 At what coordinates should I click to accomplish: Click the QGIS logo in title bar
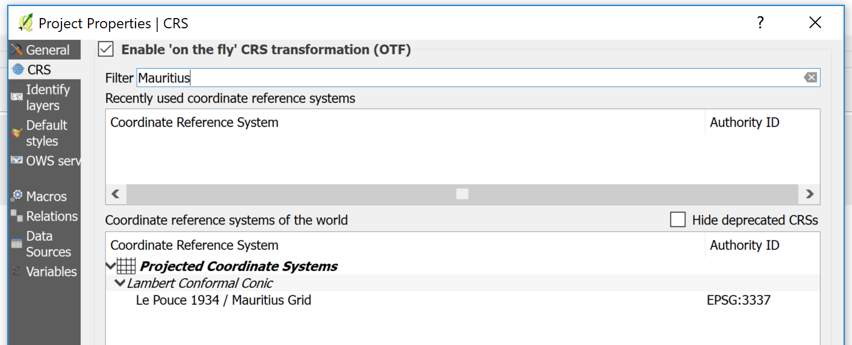(25, 23)
